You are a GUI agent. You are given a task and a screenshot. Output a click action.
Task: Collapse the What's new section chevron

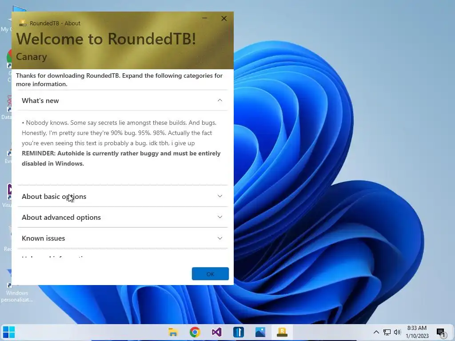pyautogui.click(x=220, y=100)
